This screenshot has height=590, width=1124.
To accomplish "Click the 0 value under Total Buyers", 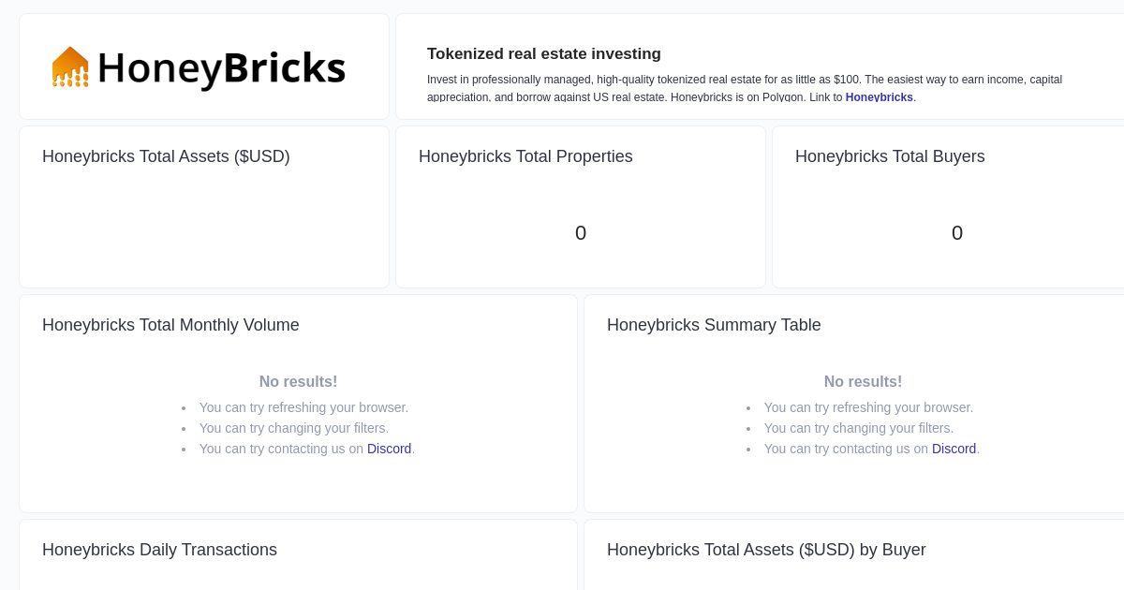I will pos(957,233).
